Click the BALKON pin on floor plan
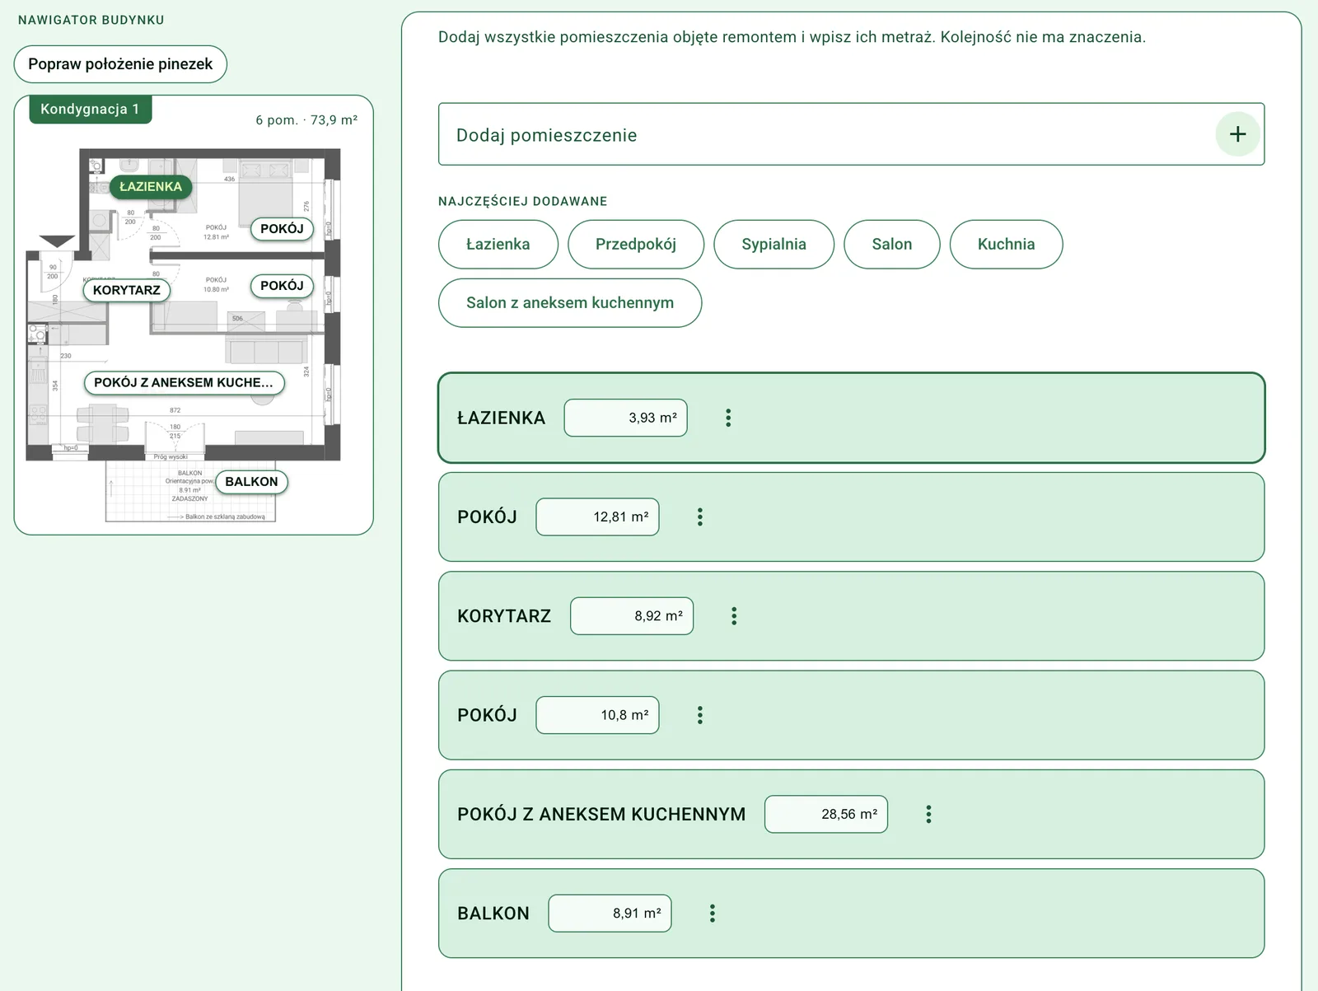 pyautogui.click(x=251, y=482)
